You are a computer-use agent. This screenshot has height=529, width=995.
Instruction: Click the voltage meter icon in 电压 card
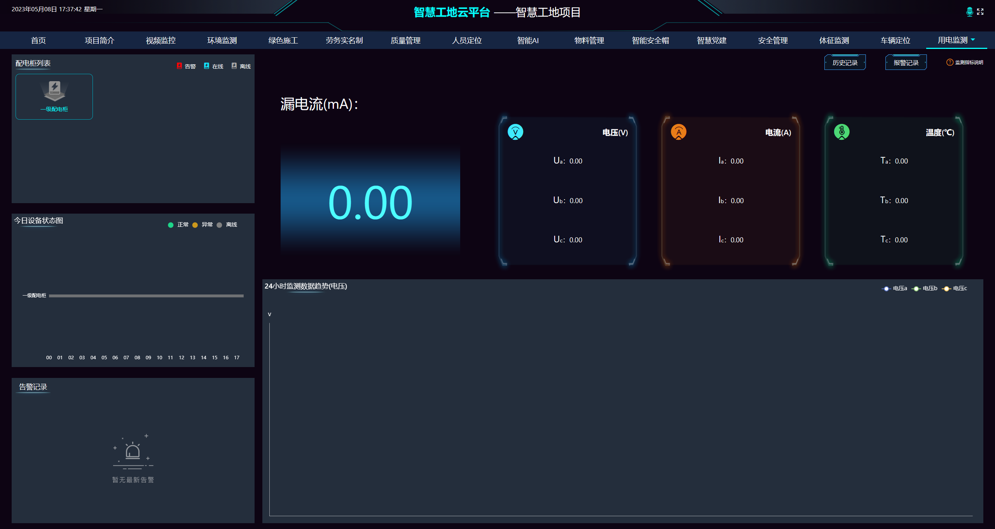click(x=515, y=132)
